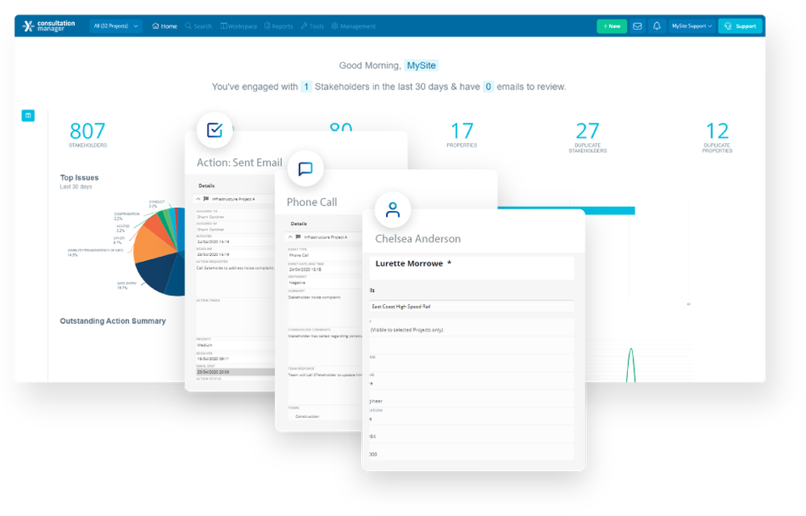Click the Action: Sent Email title

click(x=239, y=163)
